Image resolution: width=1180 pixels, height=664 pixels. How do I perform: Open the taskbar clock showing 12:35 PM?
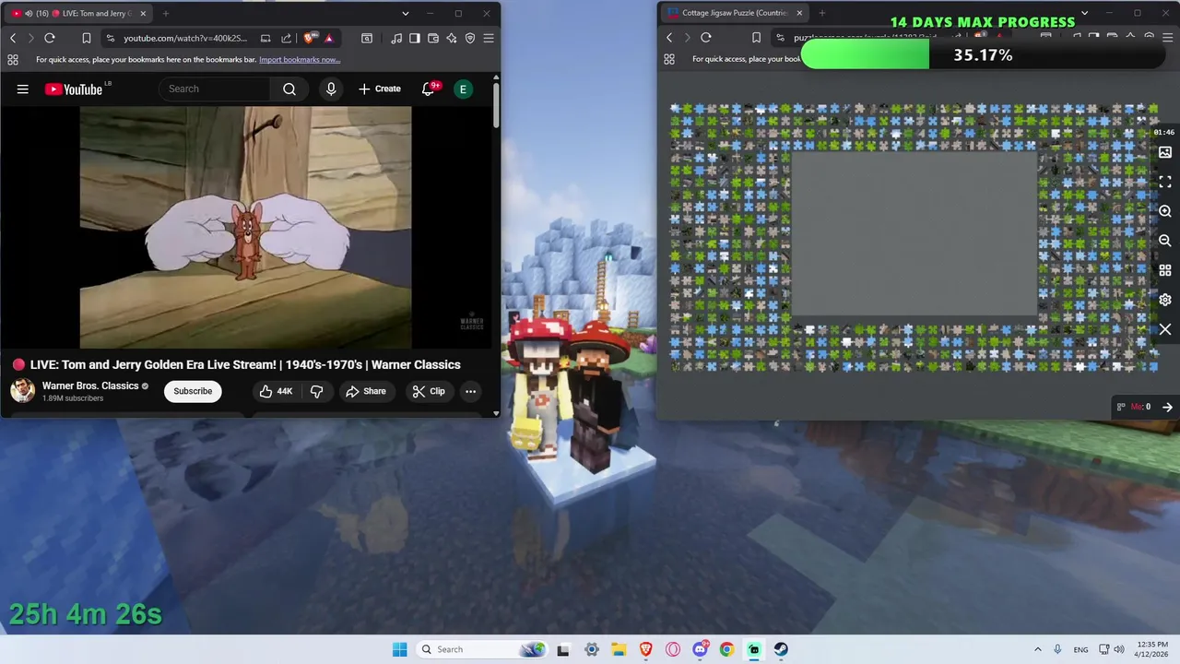click(x=1152, y=649)
